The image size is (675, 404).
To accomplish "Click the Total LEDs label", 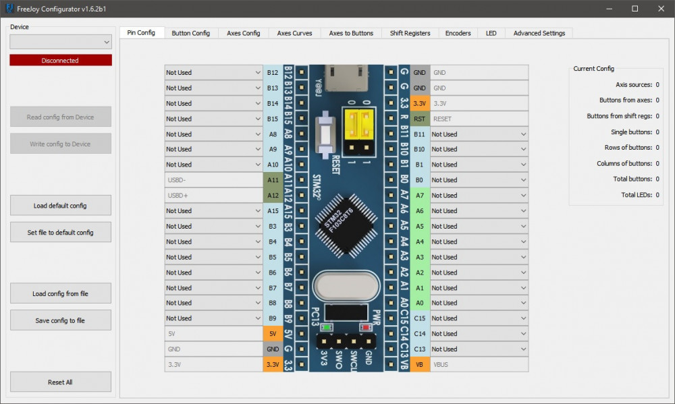I will [637, 195].
